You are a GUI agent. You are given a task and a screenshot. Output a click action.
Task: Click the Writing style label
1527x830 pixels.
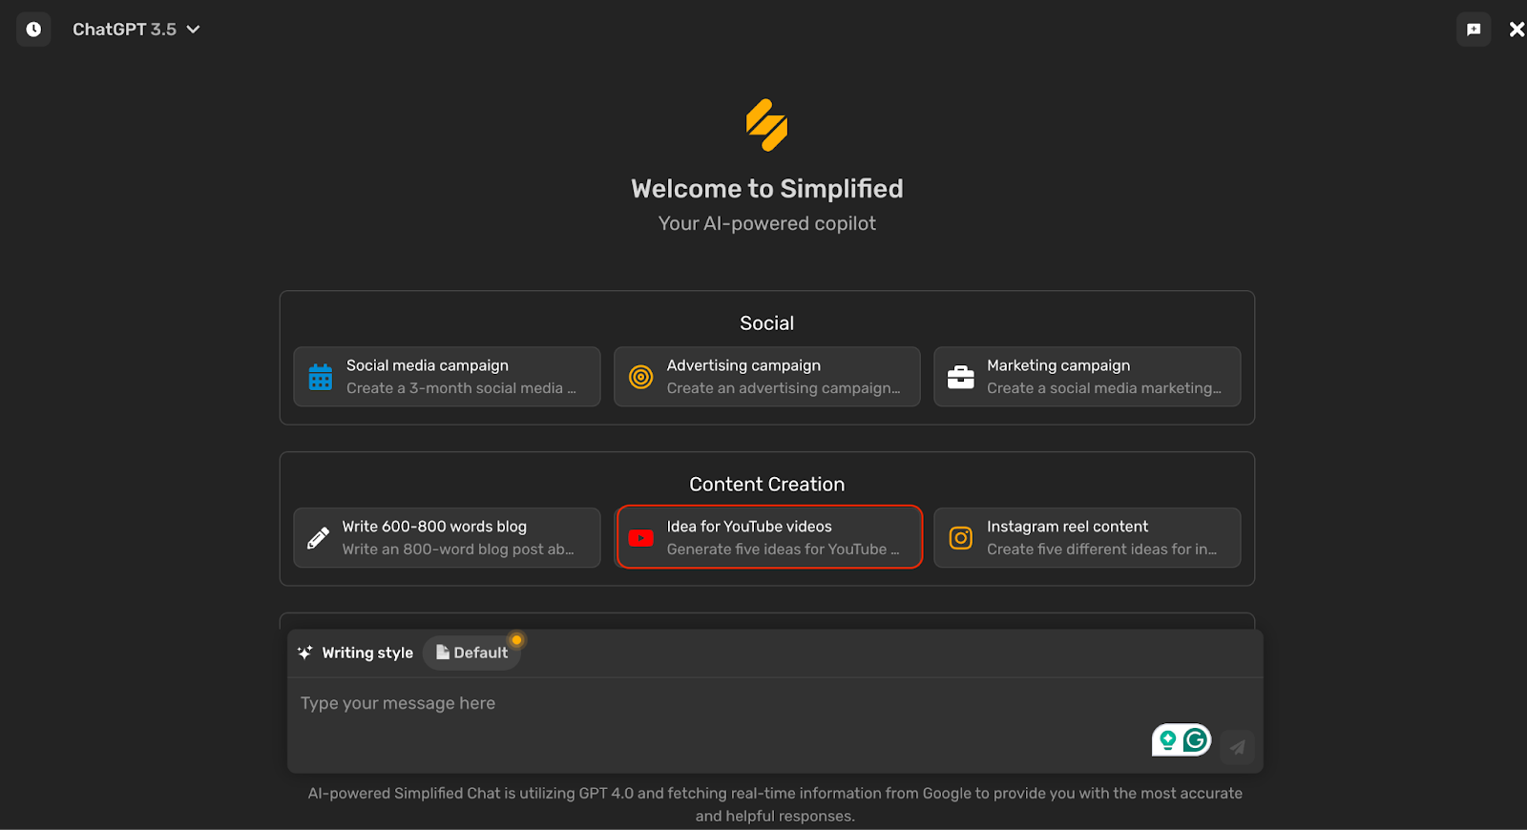(x=367, y=653)
